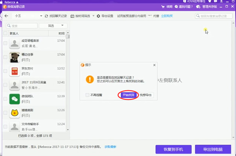Click 找回聊天记录 in the toolbar

coord(58,16)
